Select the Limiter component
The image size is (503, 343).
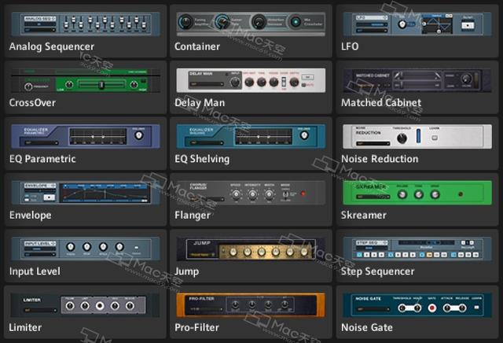86,312
